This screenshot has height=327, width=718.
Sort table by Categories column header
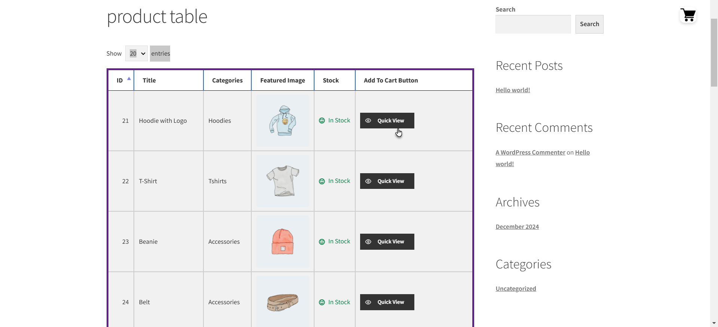(x=227, y=80)
